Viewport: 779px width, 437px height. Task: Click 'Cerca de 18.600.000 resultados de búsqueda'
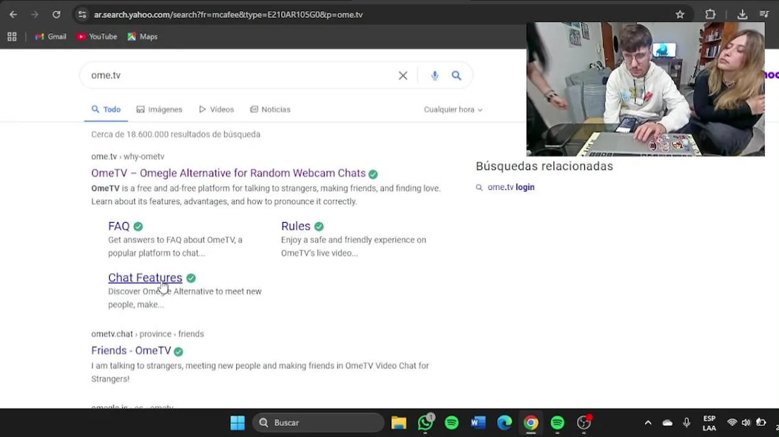click(176, 134)
